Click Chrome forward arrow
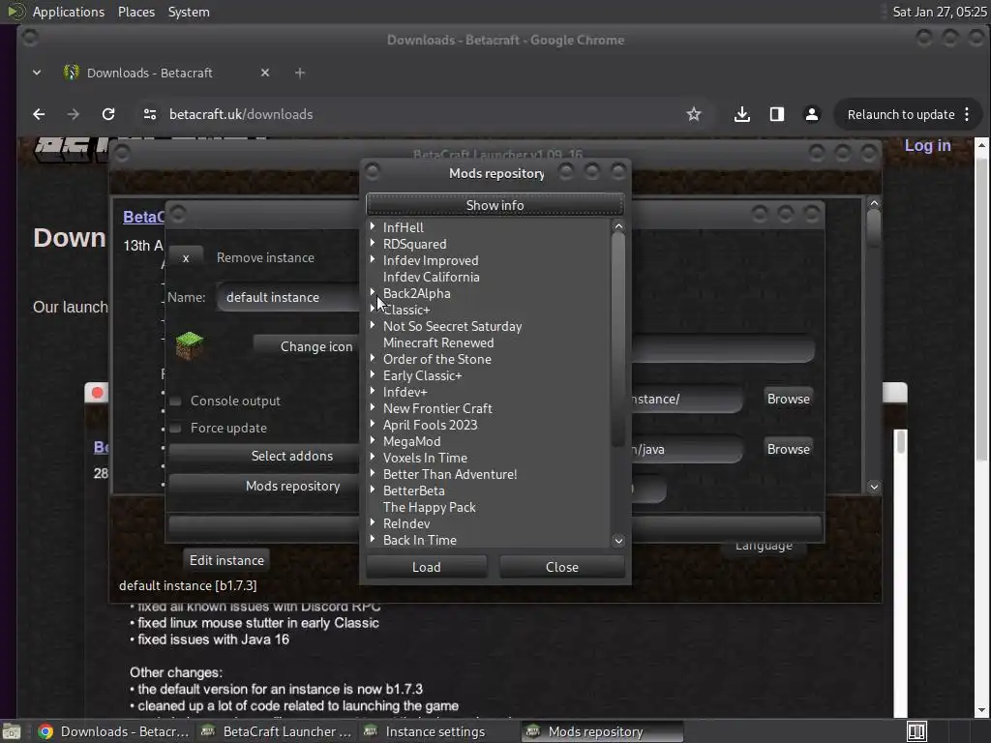 point(74,114)
